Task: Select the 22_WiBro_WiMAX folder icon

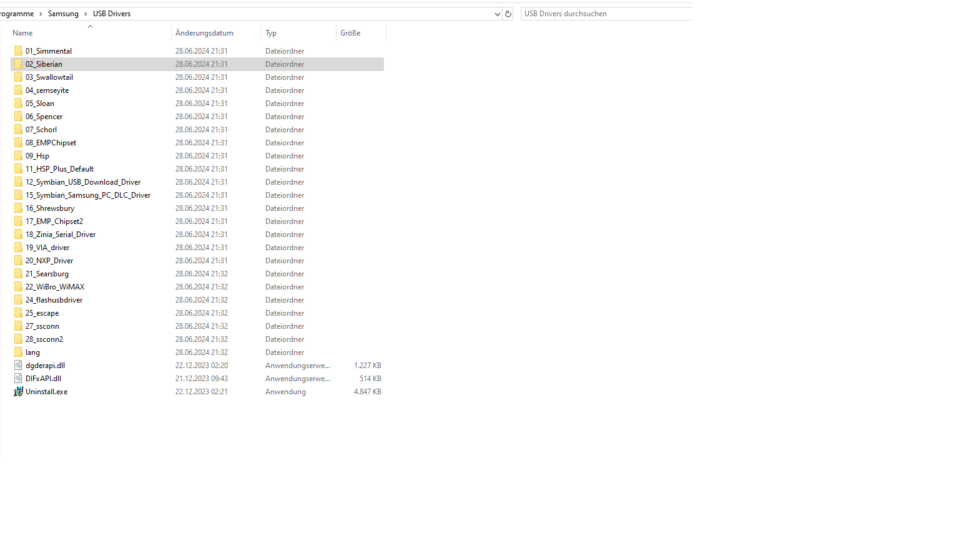Action: [x=18, y=287]
